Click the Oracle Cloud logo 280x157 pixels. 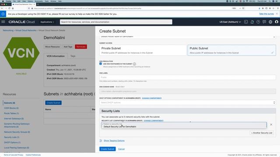[21, 22]
